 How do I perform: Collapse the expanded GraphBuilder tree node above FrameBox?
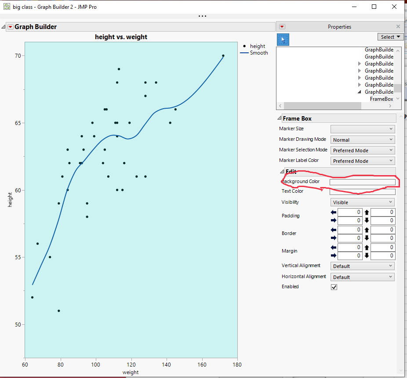click(x=360, y=92)
